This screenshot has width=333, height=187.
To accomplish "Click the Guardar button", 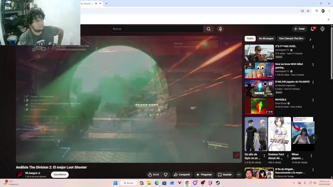I will click(225, 175).
